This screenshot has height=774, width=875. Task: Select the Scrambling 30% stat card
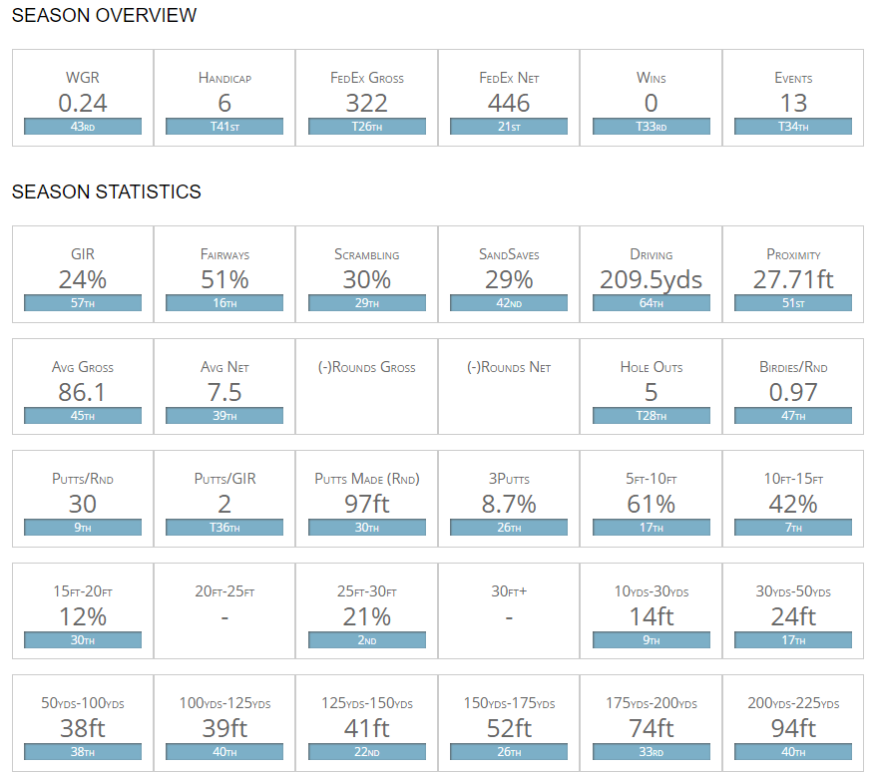[367, 271]
